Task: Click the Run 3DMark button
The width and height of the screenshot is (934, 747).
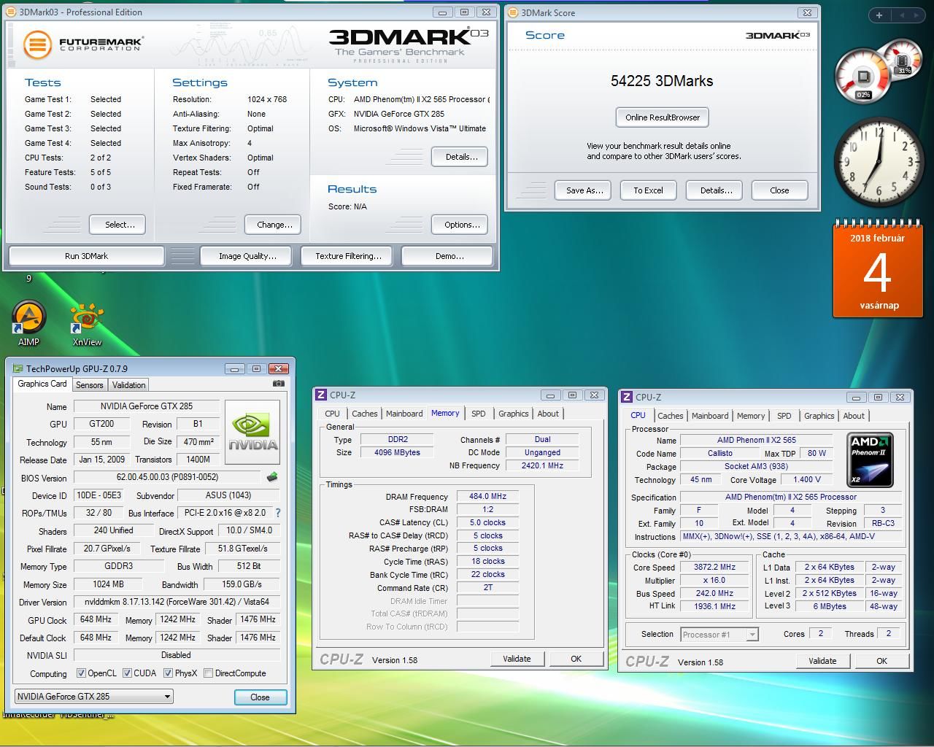Action: (86, 256)
